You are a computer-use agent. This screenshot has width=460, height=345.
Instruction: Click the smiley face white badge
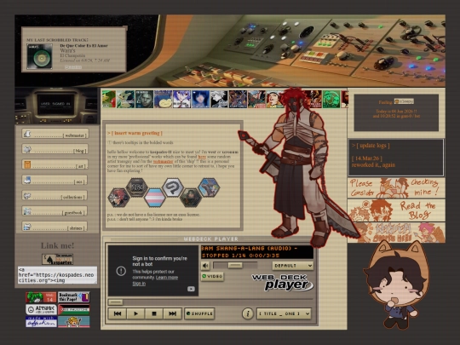(41, 309)
